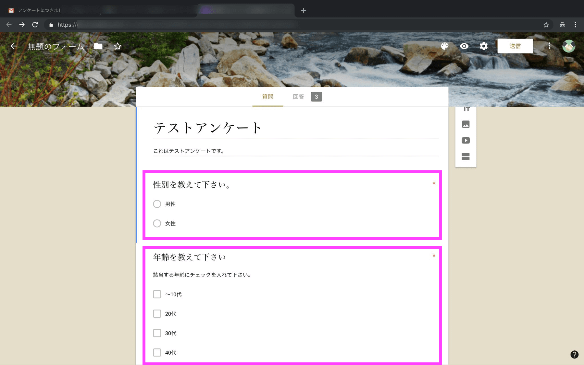Click the response count badge 3
Image resolution: width=584 pixels, height=365 pixels.
pyautogui.click(x=316, y=97)
